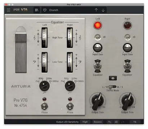Open the preset library browser icon
This screenshot has height=129, width=148.
37,10
